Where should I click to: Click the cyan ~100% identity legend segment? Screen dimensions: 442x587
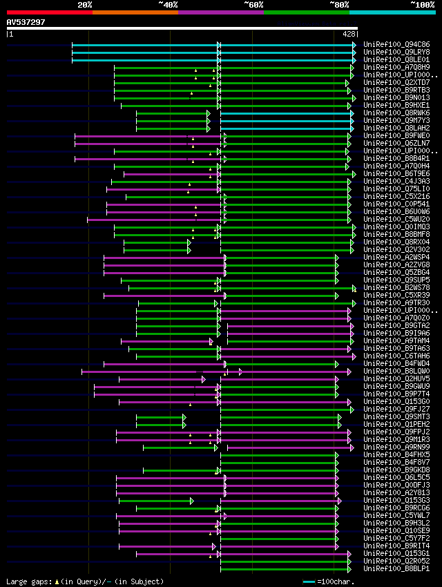pos(392,12)
